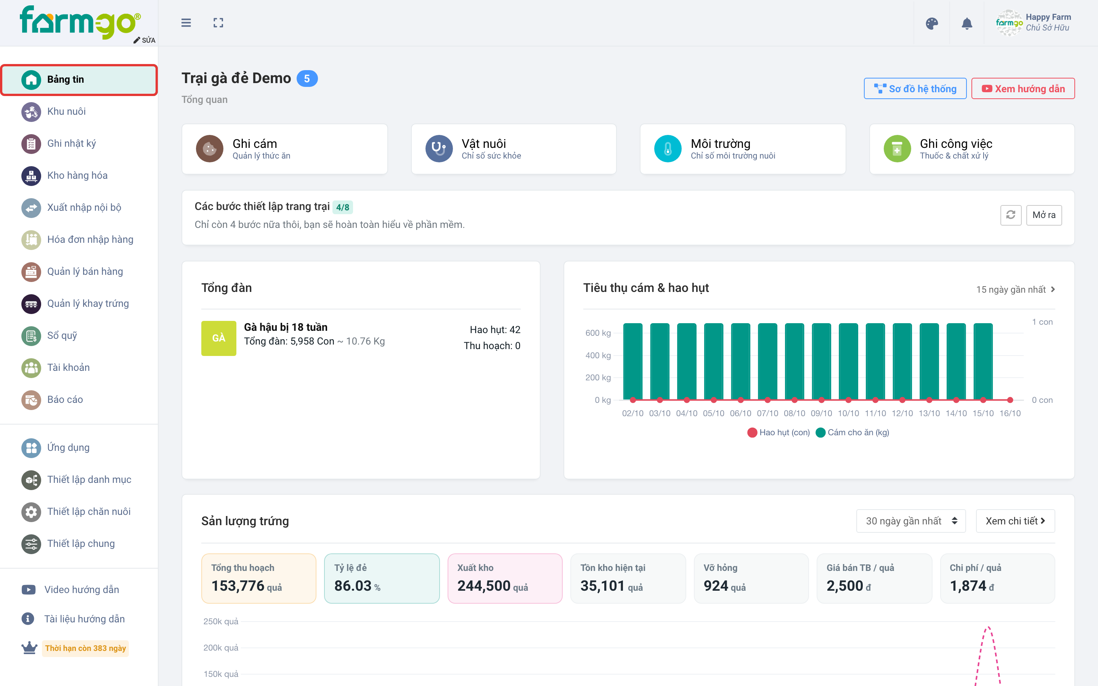Toggle the Cám cho ăn (kg) legend

pyautogui.click(x=852, y=433)
